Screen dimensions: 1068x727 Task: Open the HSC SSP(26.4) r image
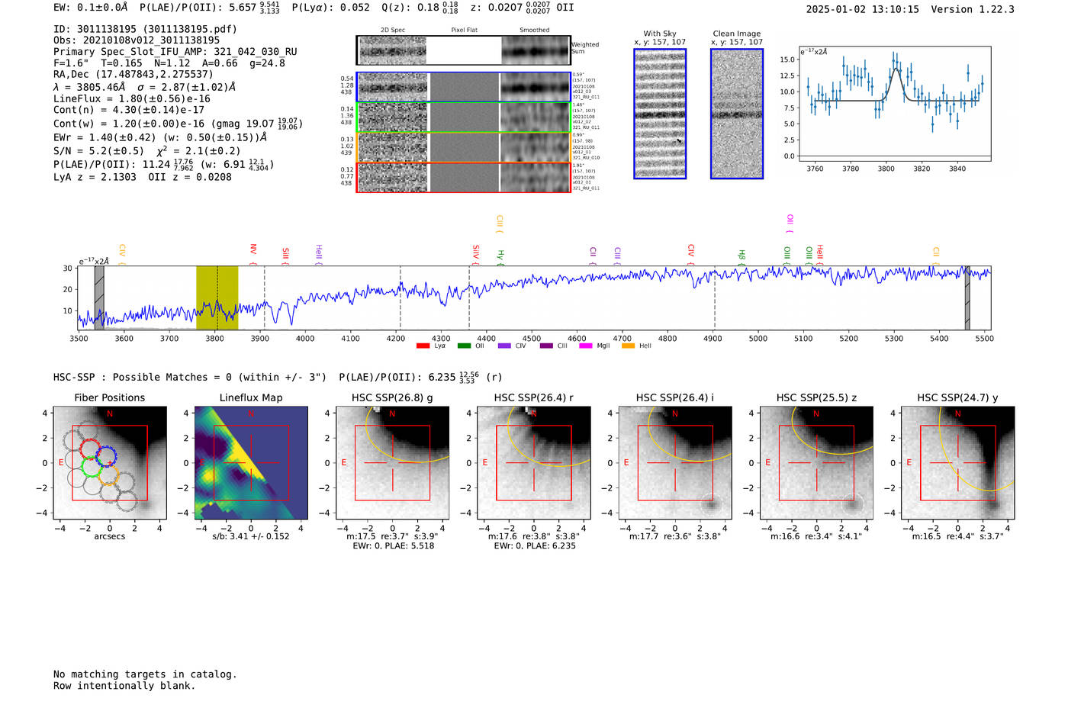534,462
